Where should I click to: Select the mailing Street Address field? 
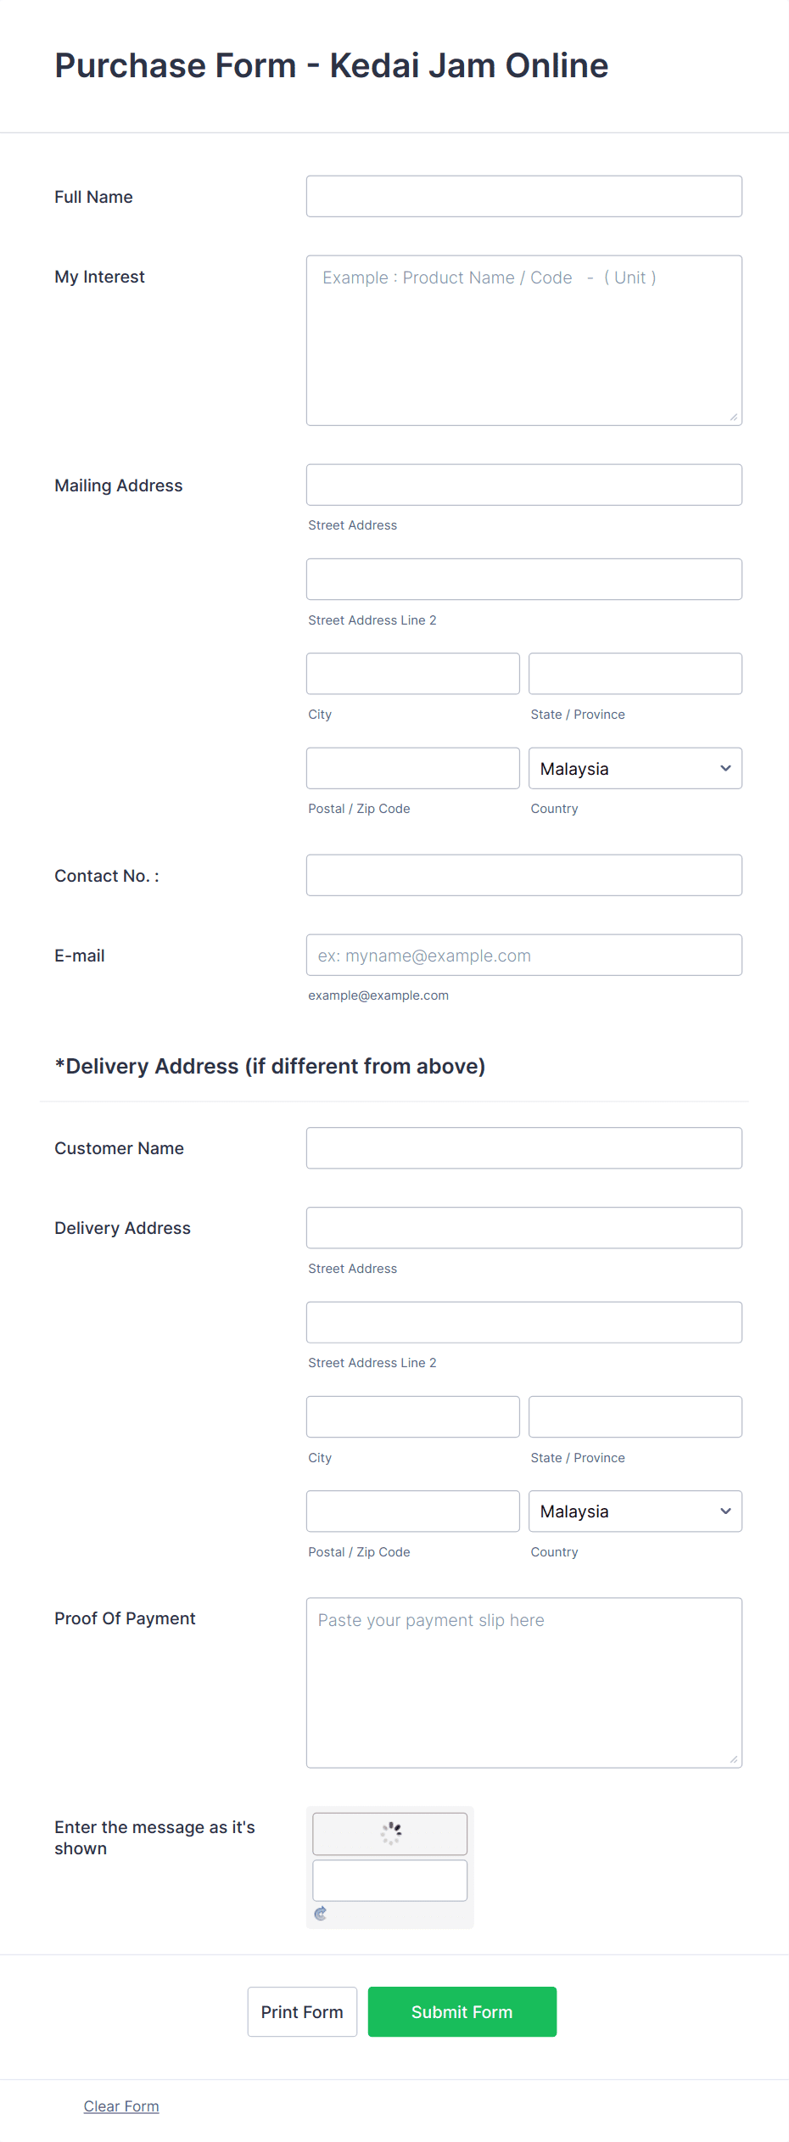click(523, 485)
